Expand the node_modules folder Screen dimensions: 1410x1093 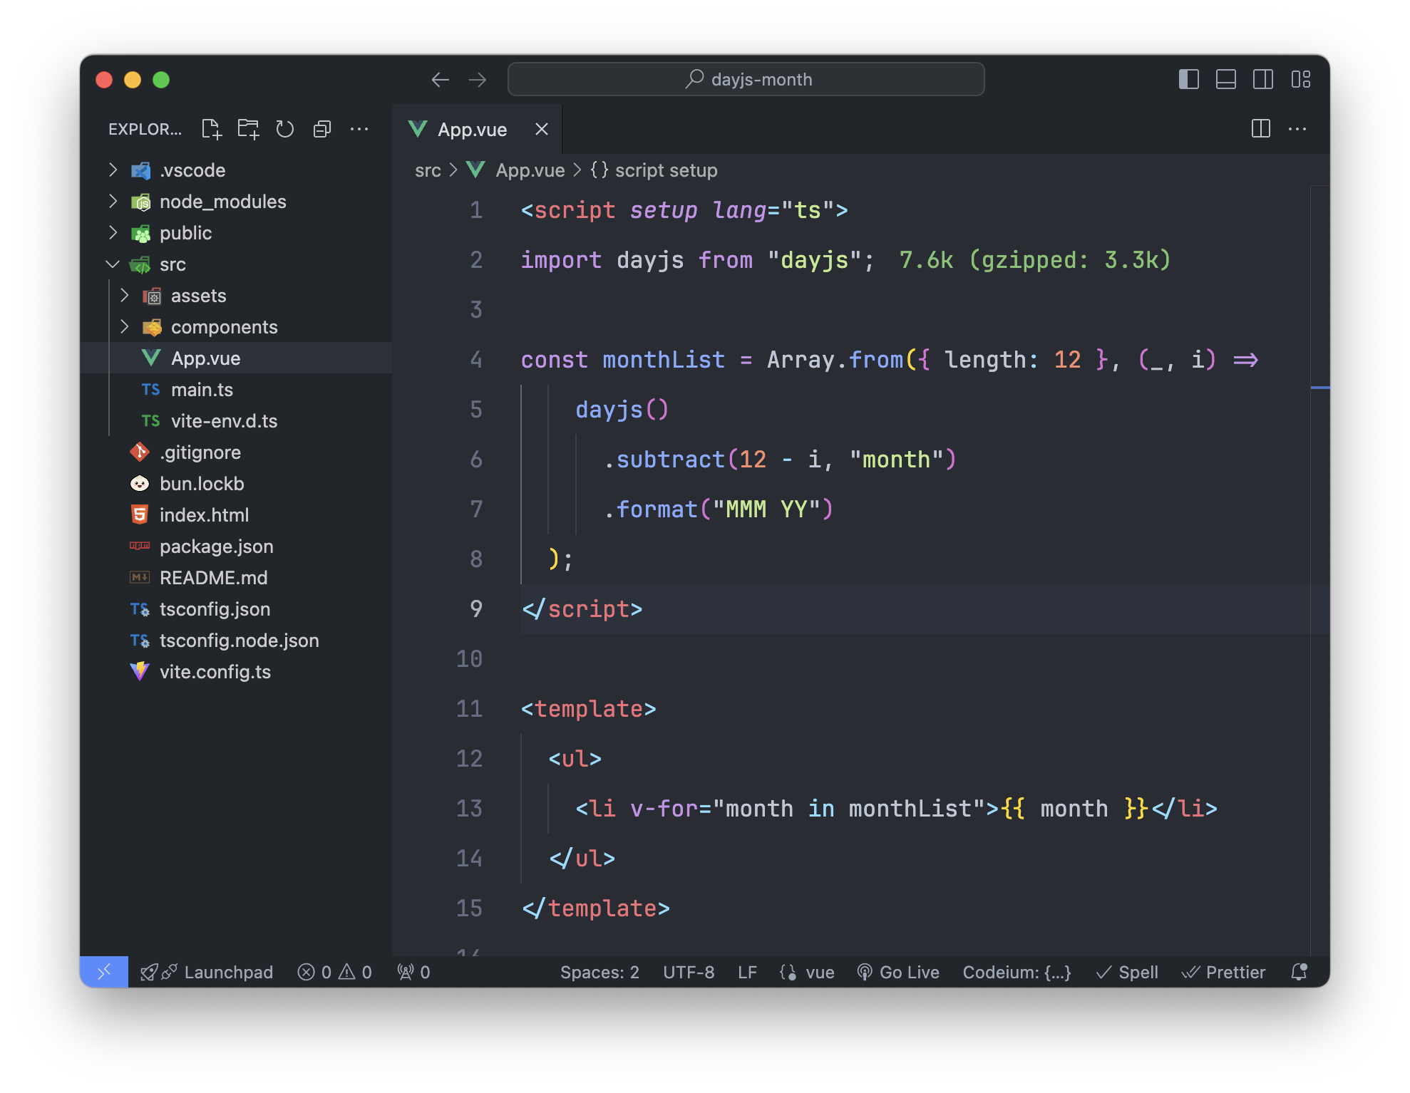coord(236,202)
